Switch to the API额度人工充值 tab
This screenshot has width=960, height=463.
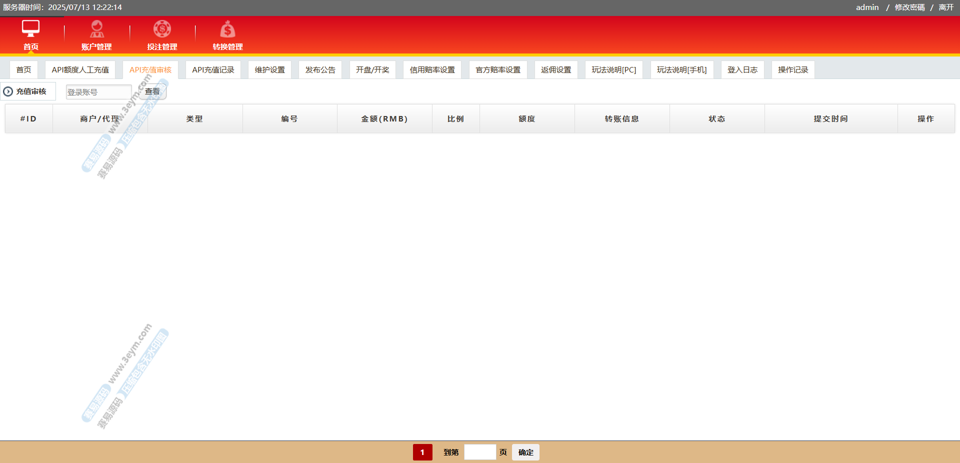pyautogui.click(x=80, y=70)
